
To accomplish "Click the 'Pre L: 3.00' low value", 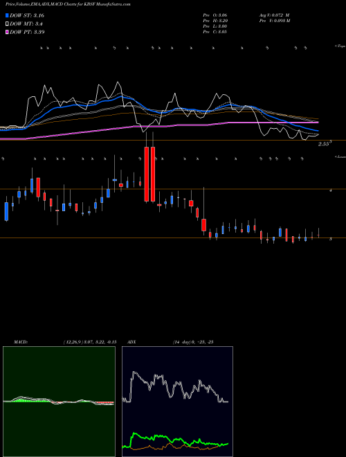I will point(215,26).
